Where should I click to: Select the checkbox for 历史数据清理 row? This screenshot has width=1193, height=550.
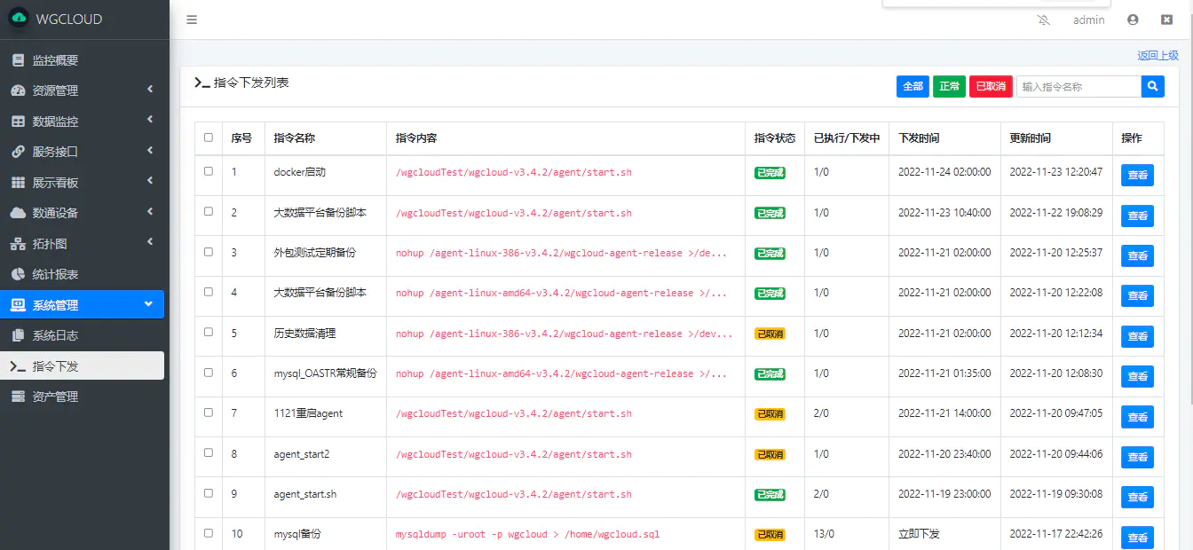[x=209, y=332]
